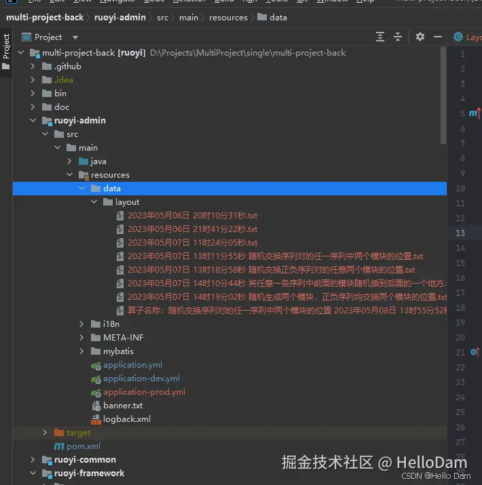This screenshot has height=485, width=482.
Task: Click the logback.xml file icon
Action: click(96, 419)
